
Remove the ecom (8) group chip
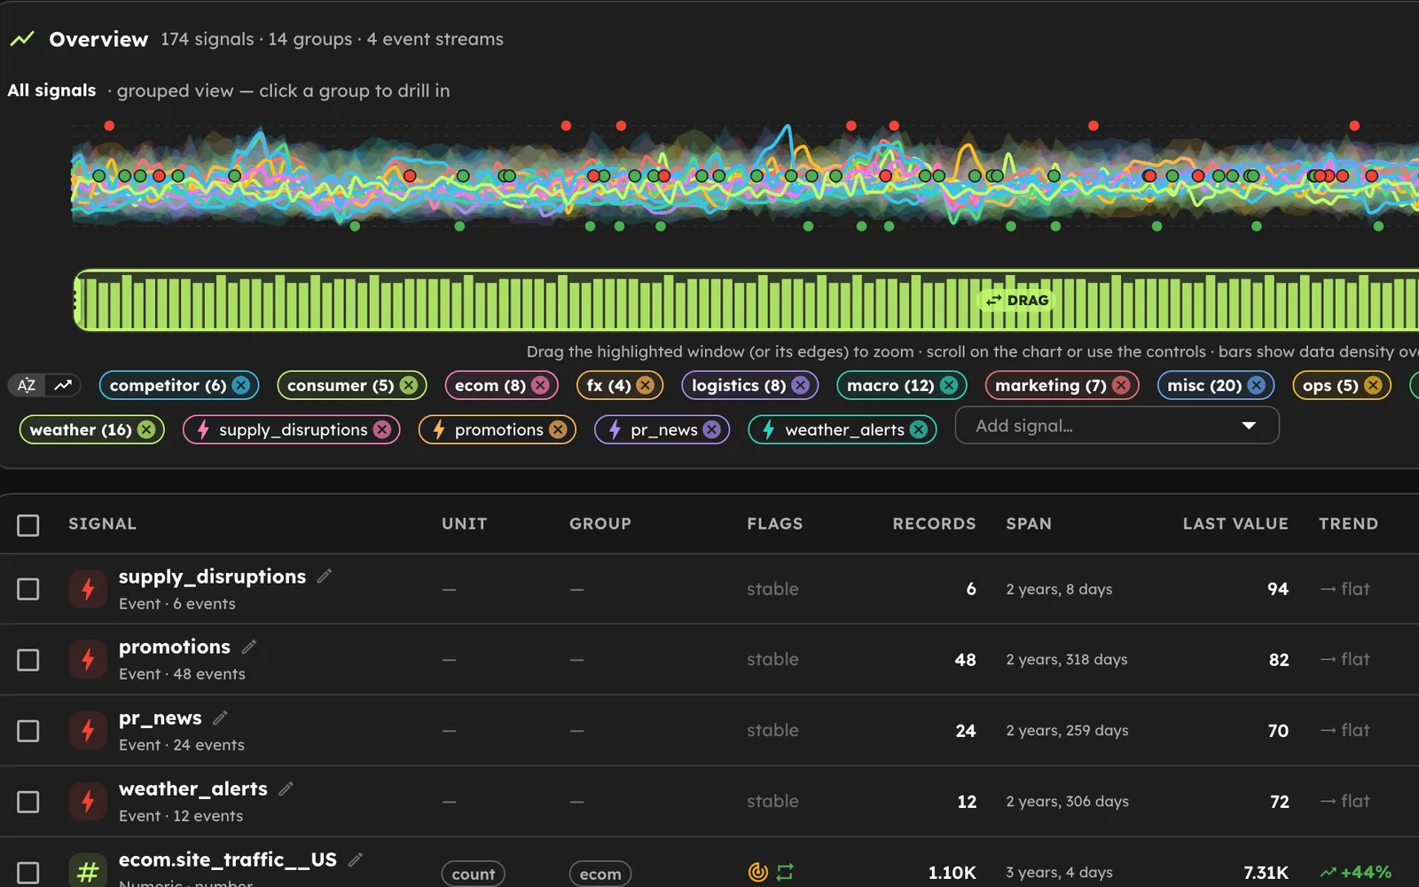click(540, 385)
